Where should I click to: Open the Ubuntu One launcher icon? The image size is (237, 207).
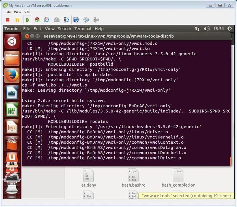pyautogui.click(x=12, y=157)
